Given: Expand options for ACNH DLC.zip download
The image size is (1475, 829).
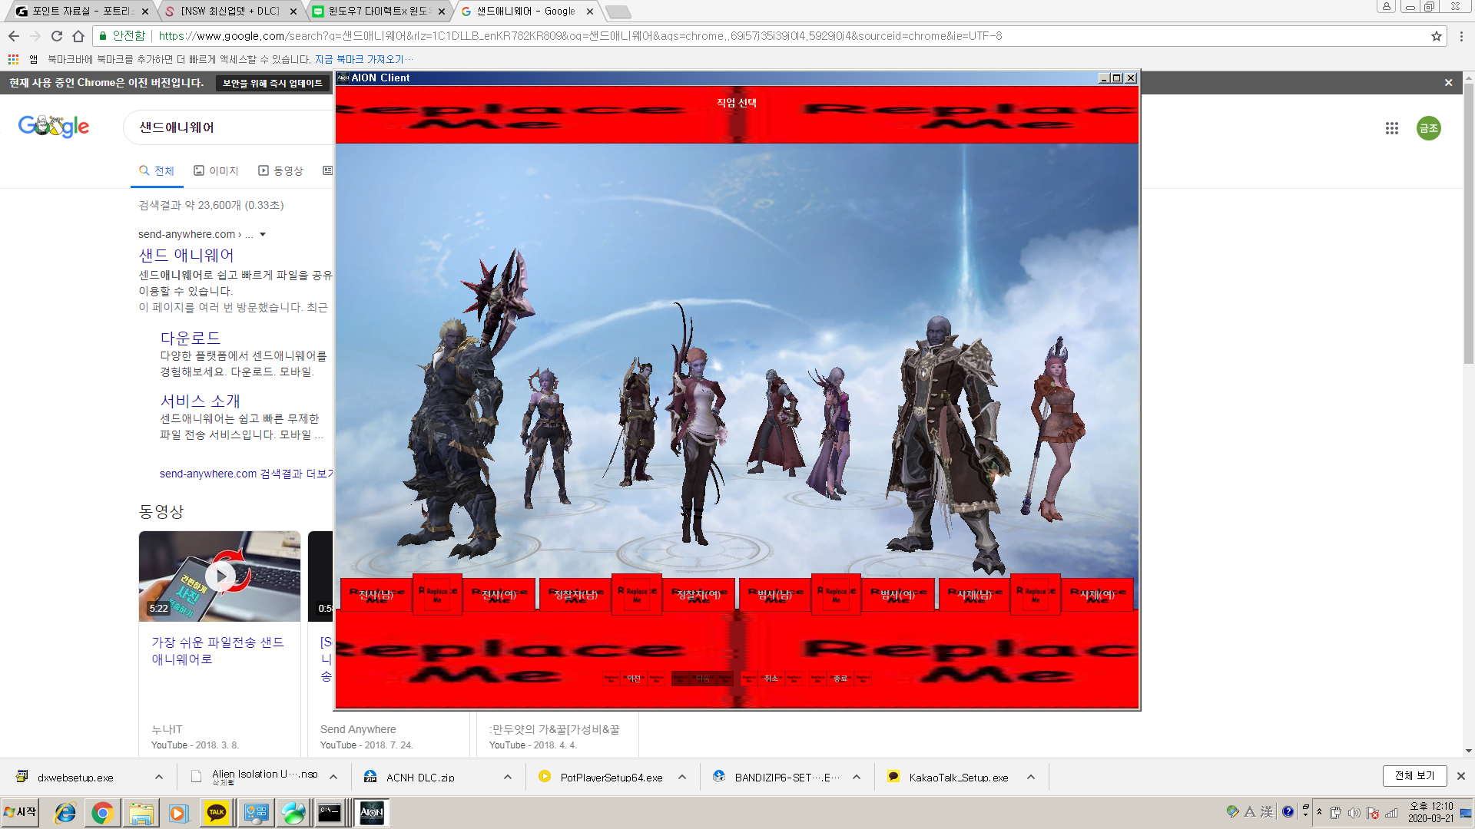Looking at the screenshot, I should (x=508, y=777).
